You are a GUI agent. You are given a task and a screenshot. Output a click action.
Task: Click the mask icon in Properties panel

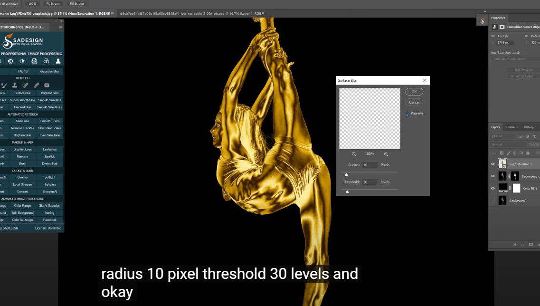(x=502, y=27)
